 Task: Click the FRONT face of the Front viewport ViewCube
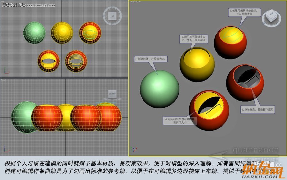point(112,94)
